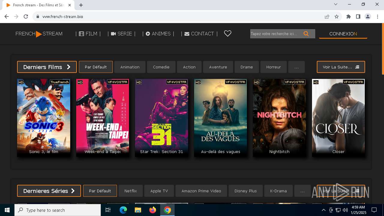This screenshot has height=216, width=384.
Task: Open the Windows Start menu
Action: point(7,210)
